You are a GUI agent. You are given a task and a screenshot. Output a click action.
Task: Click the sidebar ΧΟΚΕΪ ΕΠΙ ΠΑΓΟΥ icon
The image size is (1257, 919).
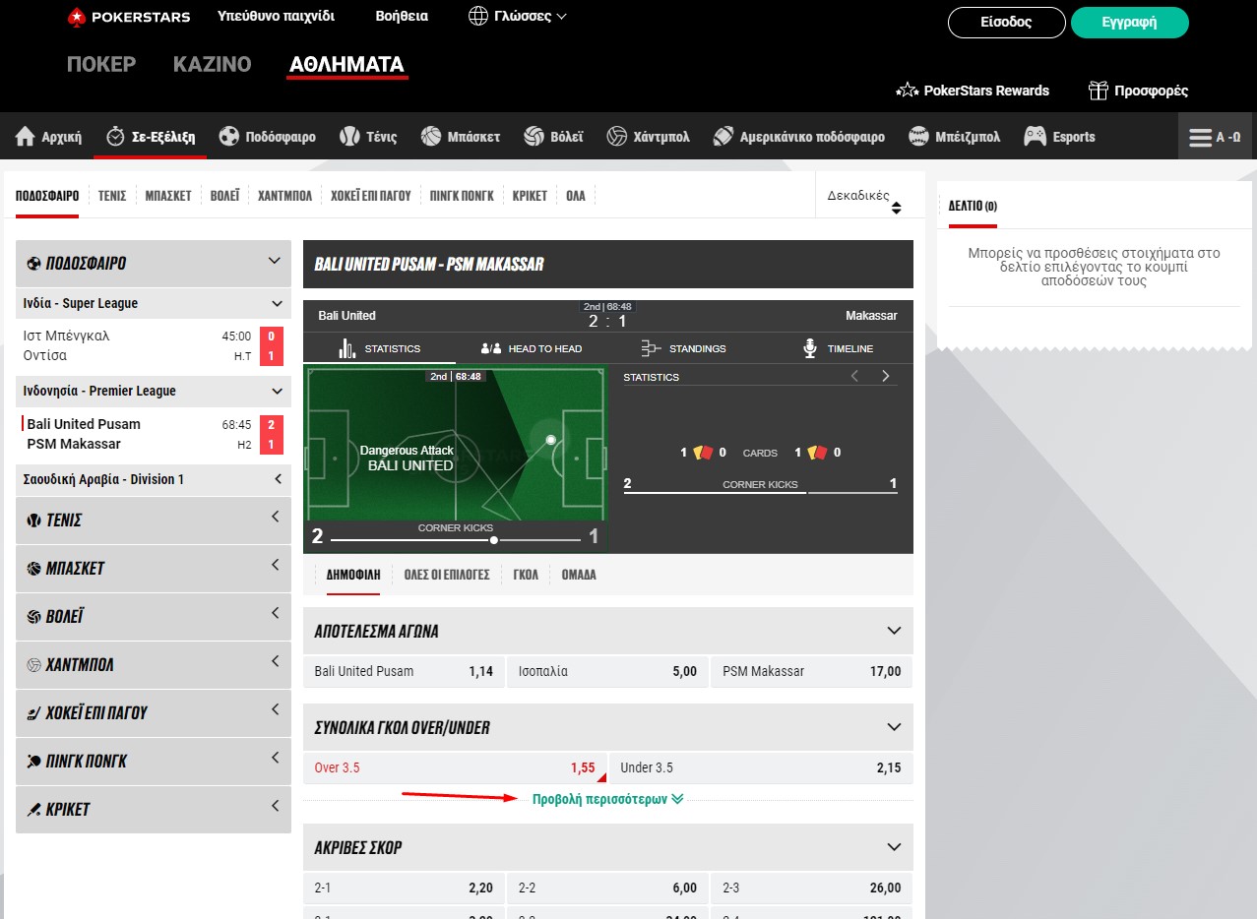click(x=33, y=713)
